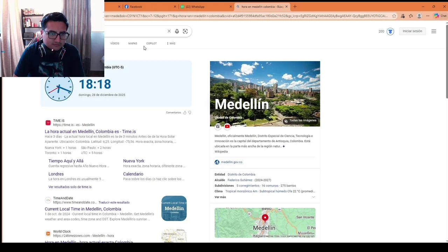The width and height of the screenshot is (448, 252).
Task: Open Favorites list icon in toolbar
Action: [x=411, y=16]
